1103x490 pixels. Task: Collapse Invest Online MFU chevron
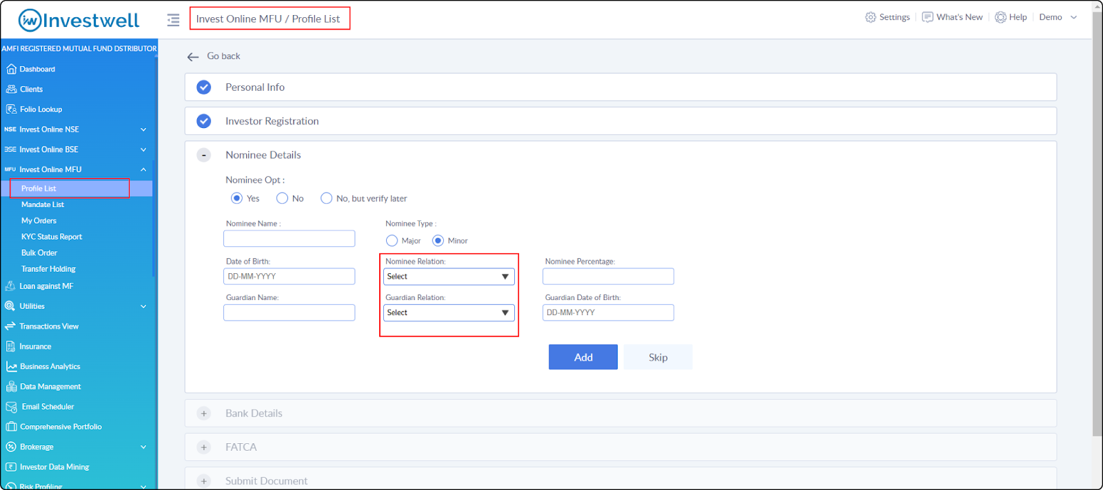tap(143, 169)
